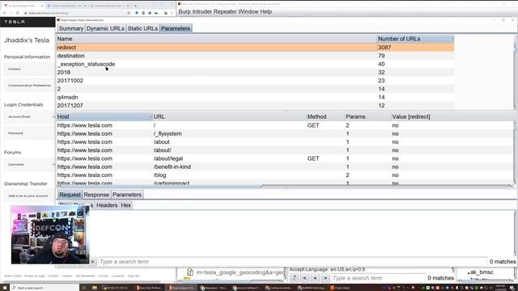Switch to the Request tab
The height and width of the screenshot is (291, 518).
point(70,195)
